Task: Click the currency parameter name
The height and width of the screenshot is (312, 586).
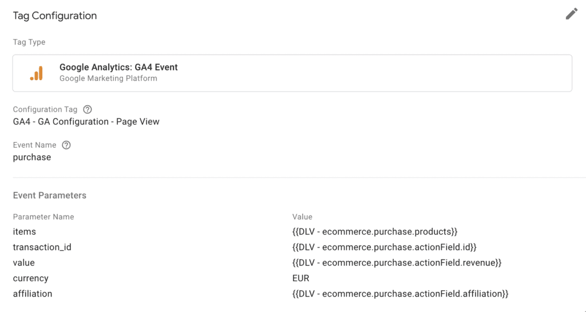Action: 31,278
